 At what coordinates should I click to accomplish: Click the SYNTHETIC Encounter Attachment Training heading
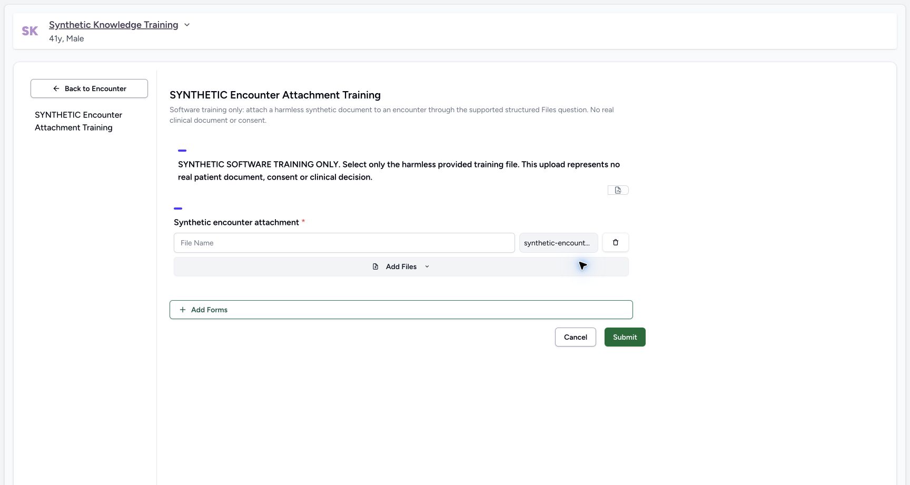(275, 95)
